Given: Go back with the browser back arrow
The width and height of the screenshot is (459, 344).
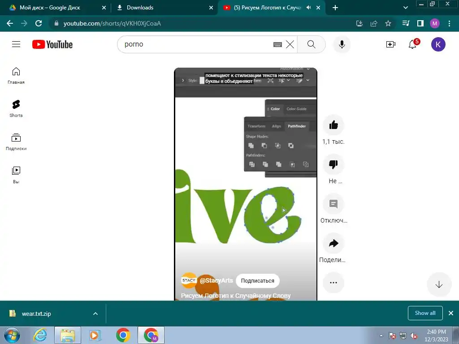Looking at the screenshot, I should pos(10,23).
